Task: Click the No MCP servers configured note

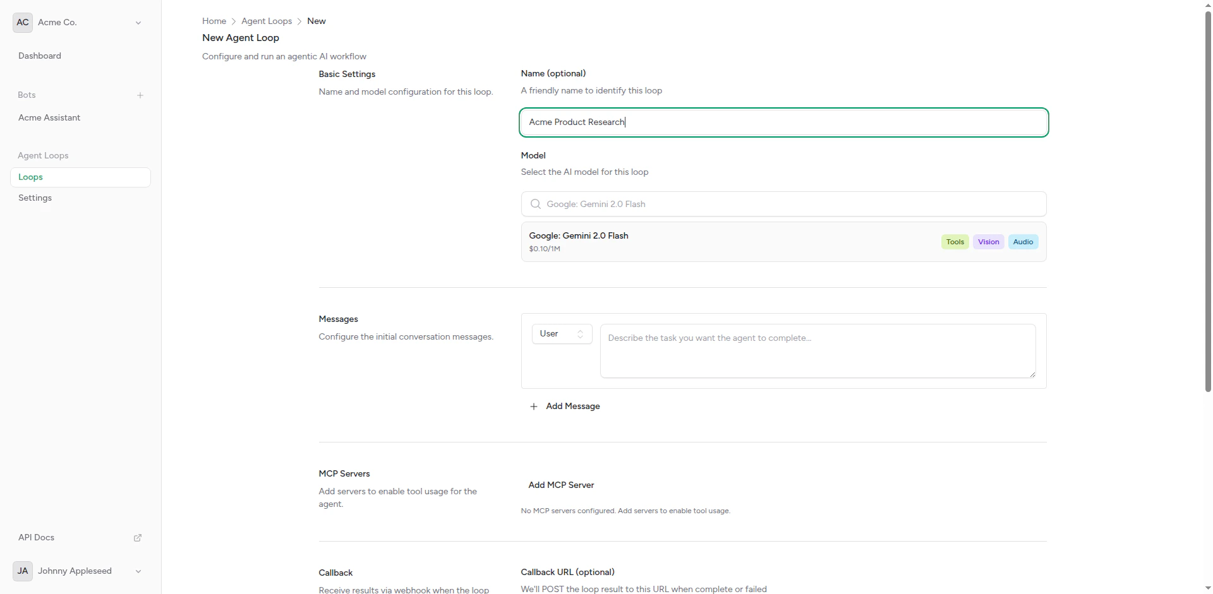Action: click(625, 511)
